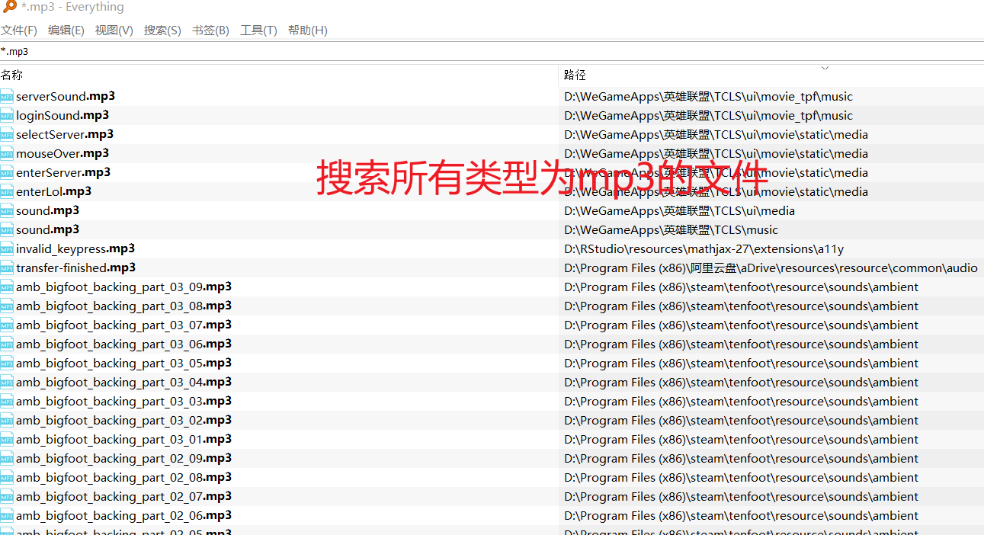Click path cell of amb_bigfoot_backing_part_02_07.mp3

(741, 496)
